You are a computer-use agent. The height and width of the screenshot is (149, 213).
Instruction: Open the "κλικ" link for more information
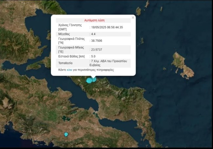tap(69, 70)
